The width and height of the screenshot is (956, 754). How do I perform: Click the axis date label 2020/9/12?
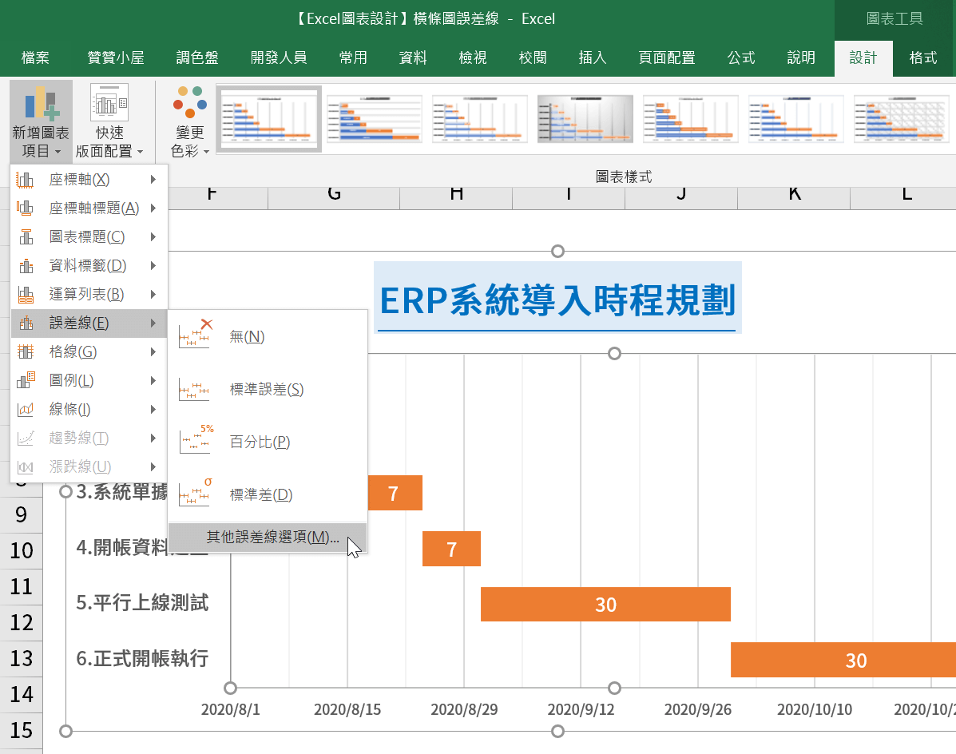(581, 709)
